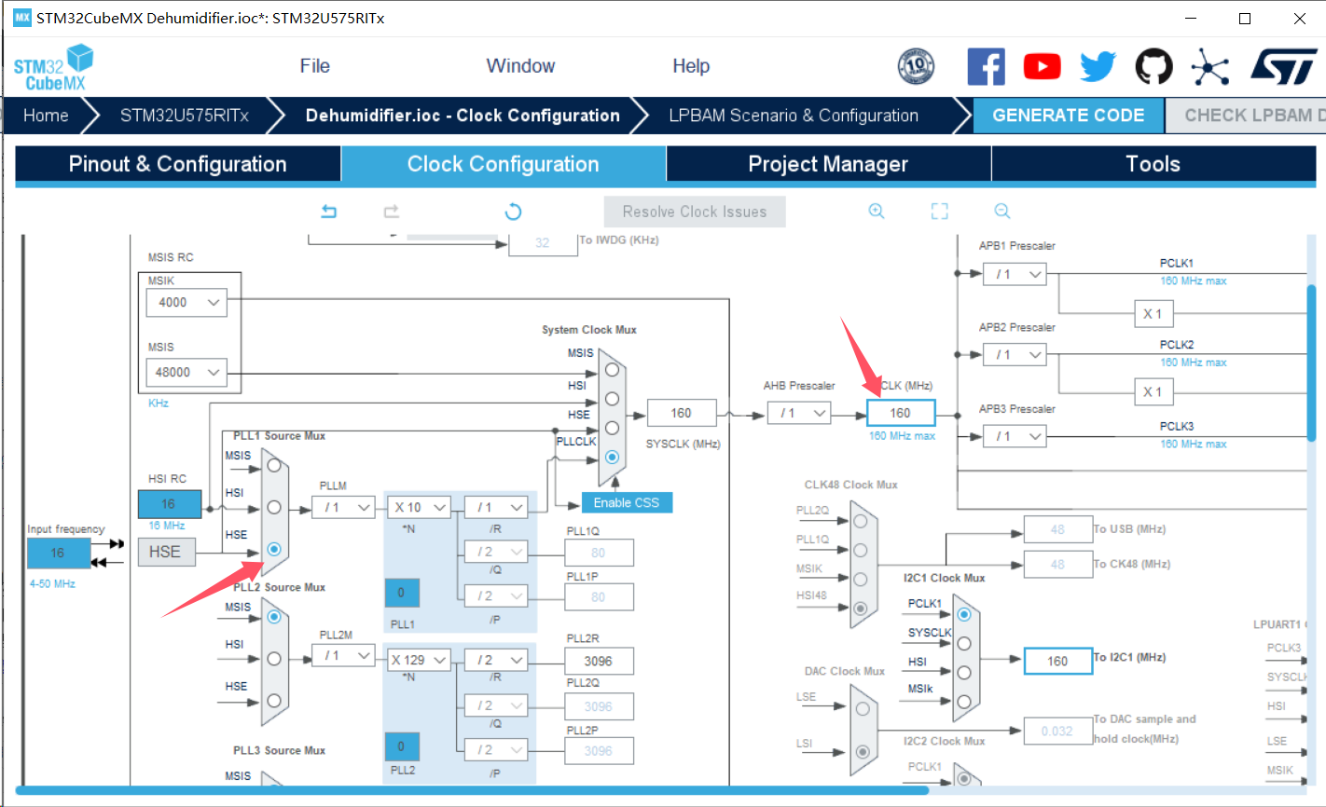The height and width of the screenshot is (807, 1326).
Task: Open the ST Twitter icon
Action: pos(1098,66)
